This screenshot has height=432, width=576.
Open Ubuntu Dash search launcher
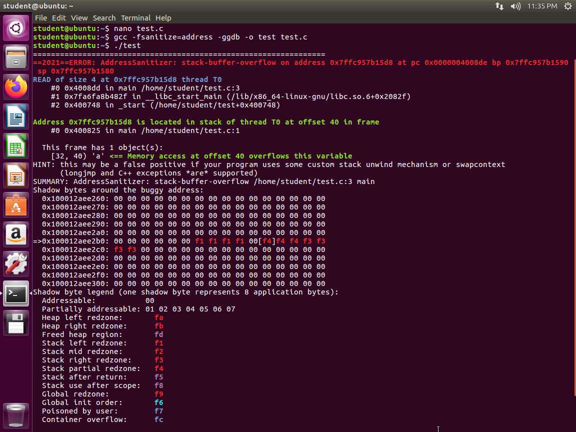point(16,28)
